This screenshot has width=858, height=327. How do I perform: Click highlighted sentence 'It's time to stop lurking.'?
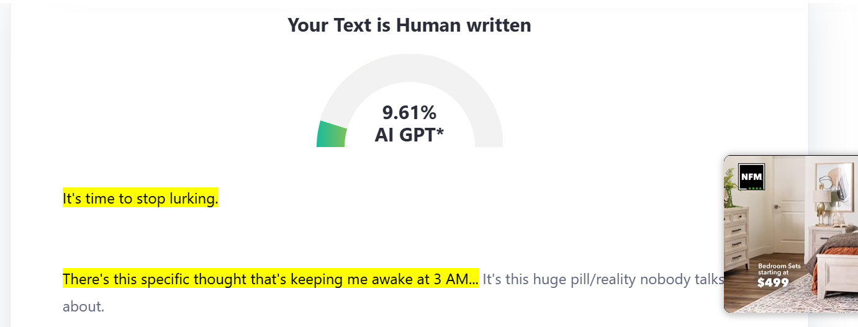(x=140, y=199)
